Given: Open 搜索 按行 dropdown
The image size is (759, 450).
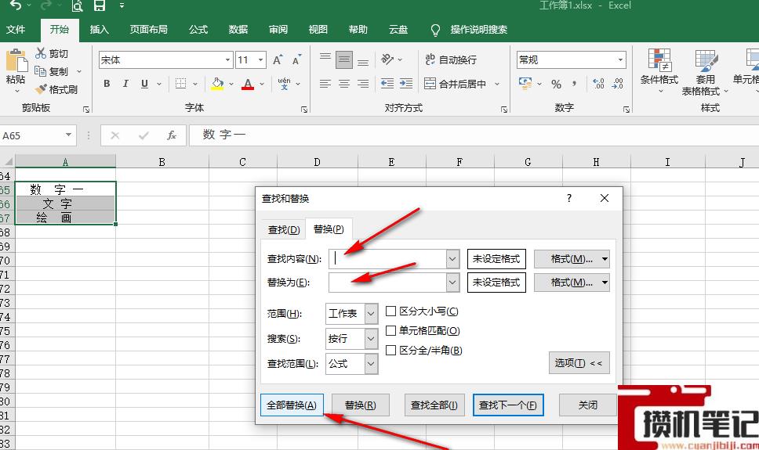Looking at the screenshot, I should click(x=371, y=338).
